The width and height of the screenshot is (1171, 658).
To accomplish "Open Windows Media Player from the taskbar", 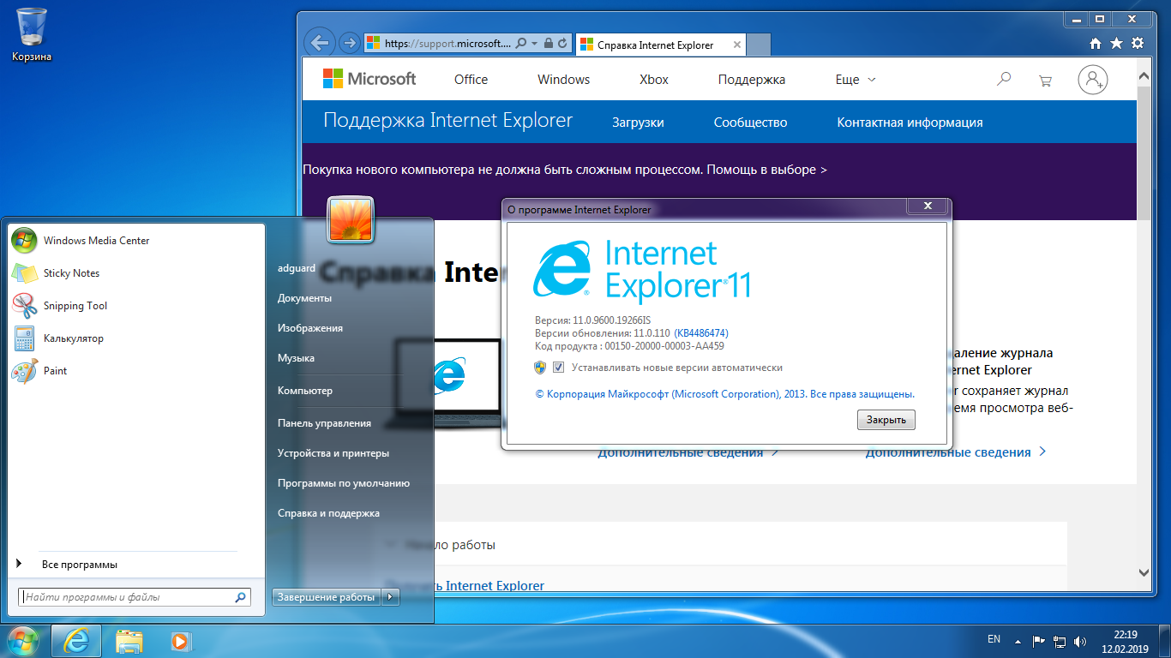I will tap(179, 641).
